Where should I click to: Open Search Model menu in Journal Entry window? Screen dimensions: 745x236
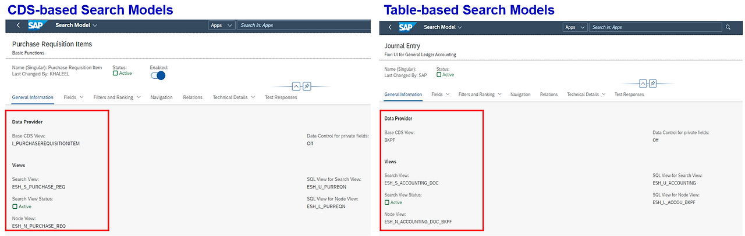coord(443,27)
